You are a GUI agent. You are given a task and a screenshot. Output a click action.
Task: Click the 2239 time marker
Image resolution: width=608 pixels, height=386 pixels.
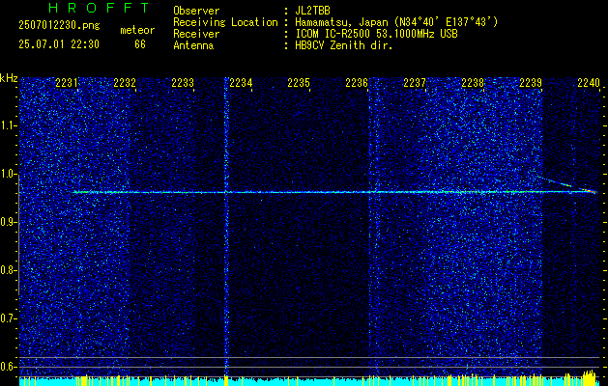[x=531, y=83]
